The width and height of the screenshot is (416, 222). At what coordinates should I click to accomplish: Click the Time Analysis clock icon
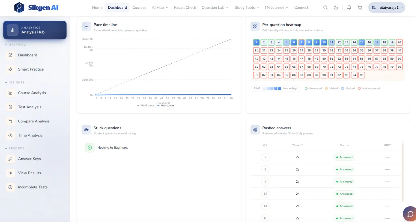click(x=10, y=135)
